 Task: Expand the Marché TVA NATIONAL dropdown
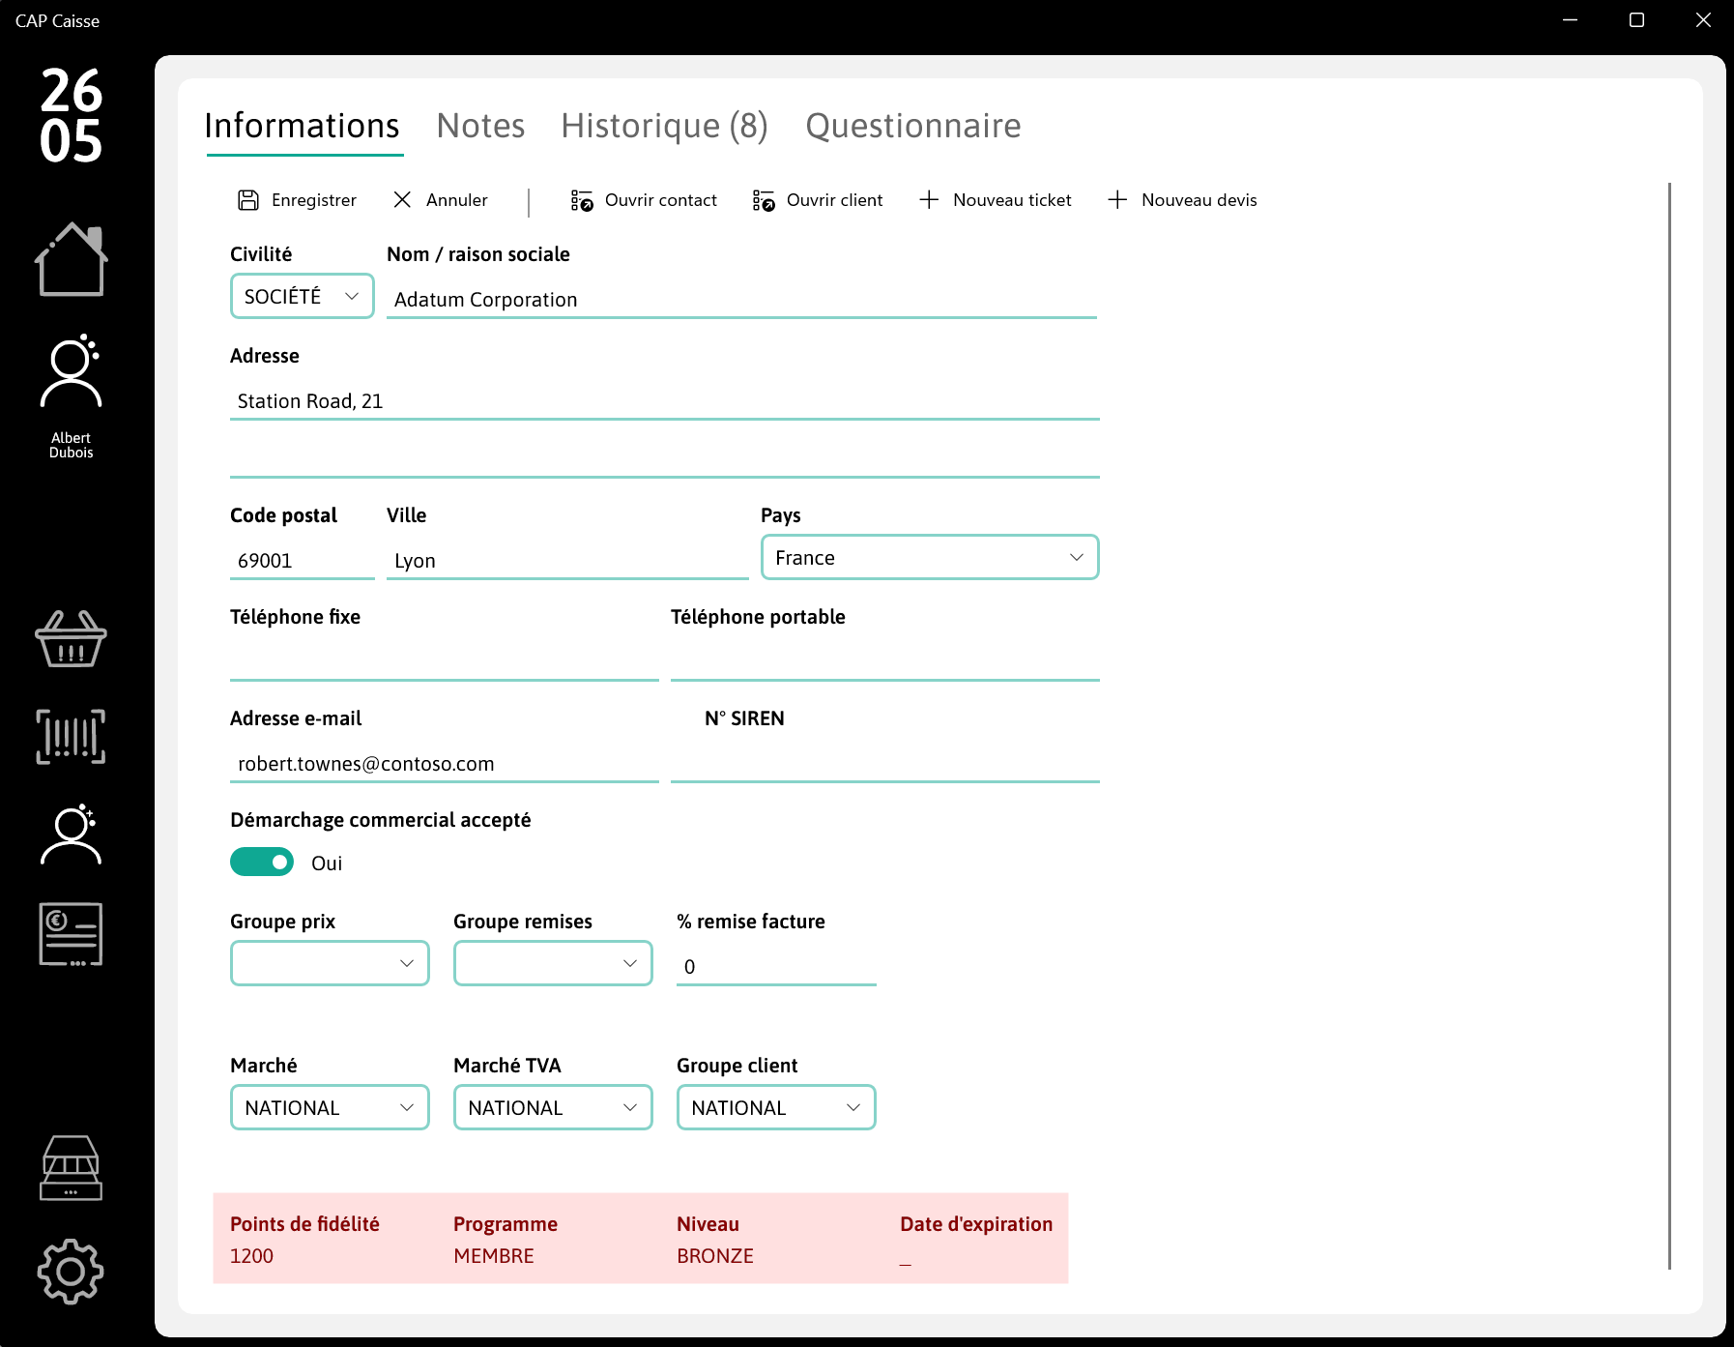[553, 1107]
